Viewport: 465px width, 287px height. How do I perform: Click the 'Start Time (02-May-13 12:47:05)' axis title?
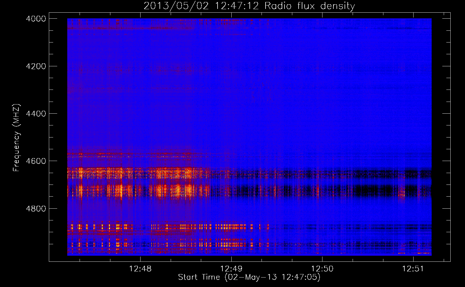[249, 277]
